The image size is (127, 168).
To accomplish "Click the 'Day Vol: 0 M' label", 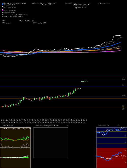I will click(x=80, y=7).
